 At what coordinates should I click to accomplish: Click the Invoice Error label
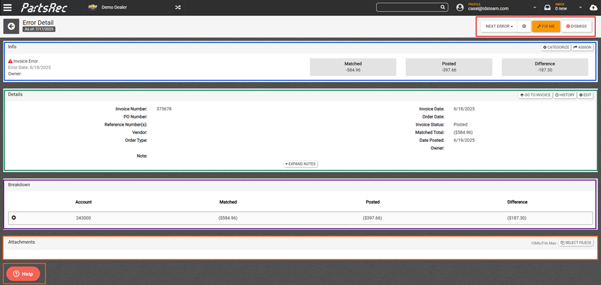coord(26,61)
